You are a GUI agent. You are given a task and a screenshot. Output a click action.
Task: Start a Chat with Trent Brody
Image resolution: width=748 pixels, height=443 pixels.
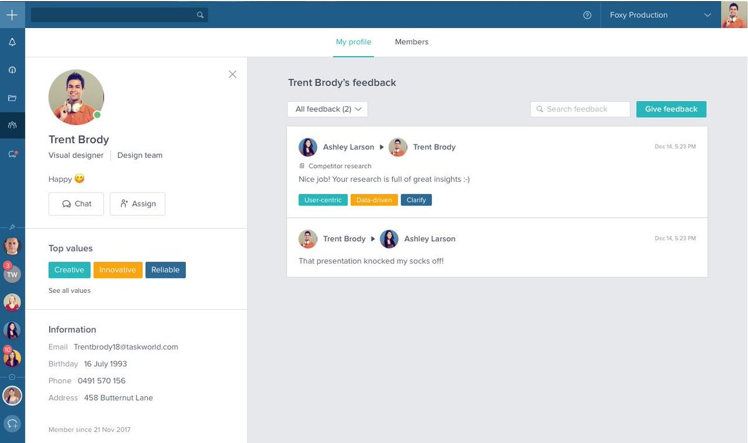[x=75, y=203]
